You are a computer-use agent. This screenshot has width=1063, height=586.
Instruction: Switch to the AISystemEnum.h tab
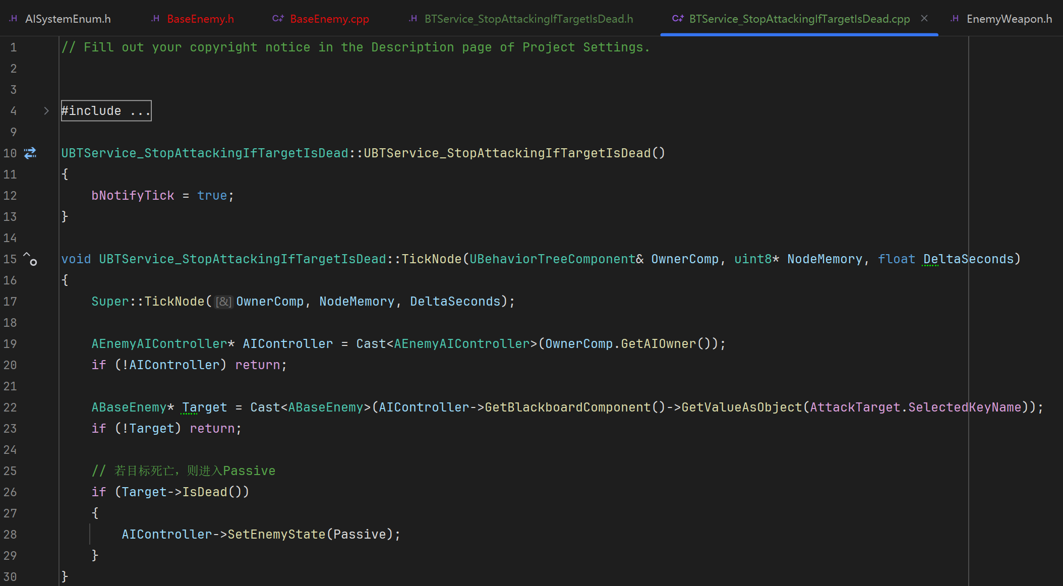(x=68, y=19)
